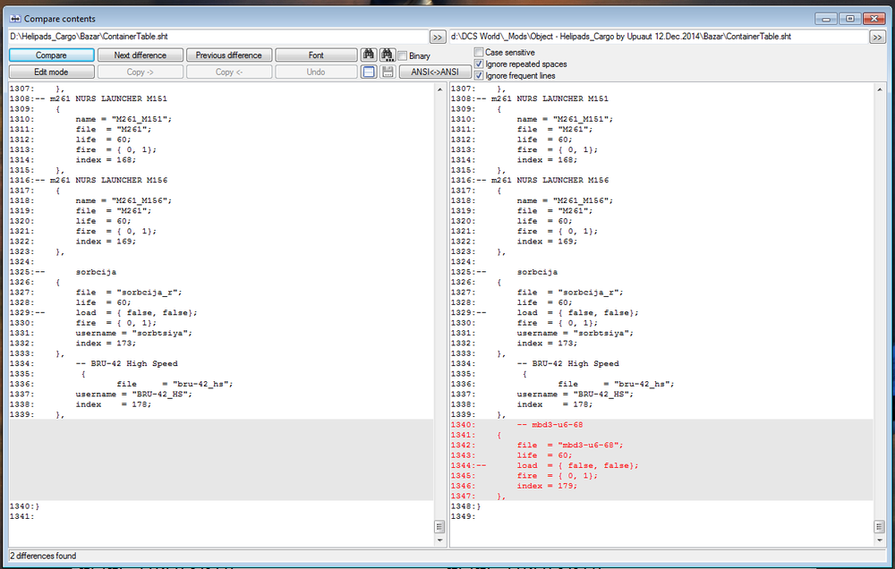This screenshot has width=895, height=569.
Task: Click left pane line 1314 'index = 168;'
Action: tap(106, 160)
